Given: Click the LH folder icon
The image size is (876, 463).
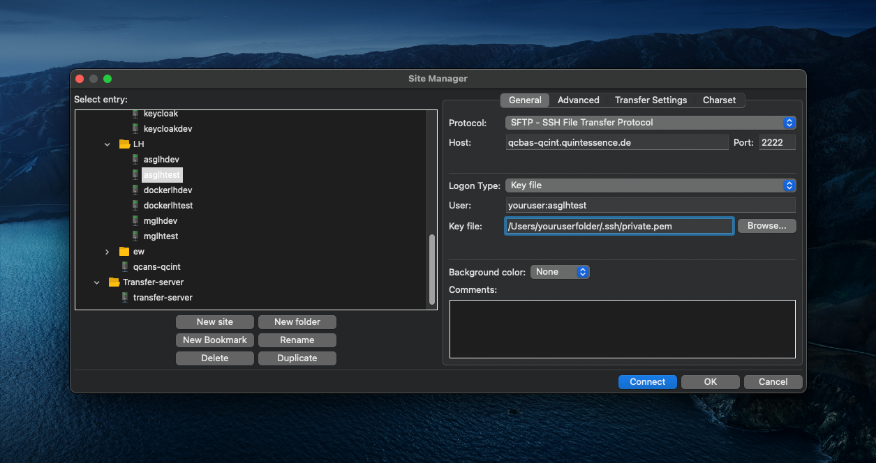Looking at the screenshot, I should point(125,144).
